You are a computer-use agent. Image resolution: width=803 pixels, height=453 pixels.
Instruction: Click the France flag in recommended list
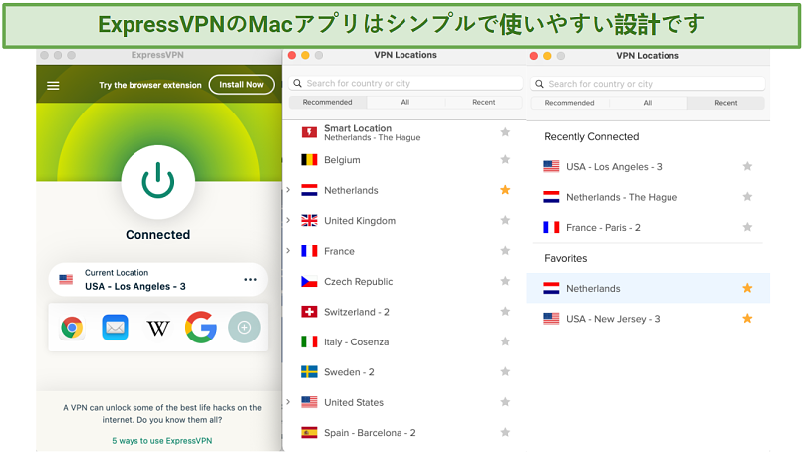(x=309, y=251)
